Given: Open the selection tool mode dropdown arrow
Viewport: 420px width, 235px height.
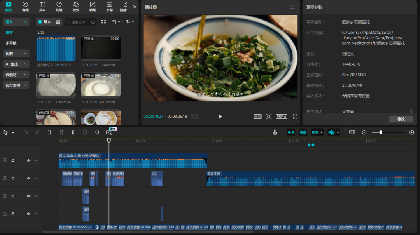Looking at the screenshot, I should [13, 132].
